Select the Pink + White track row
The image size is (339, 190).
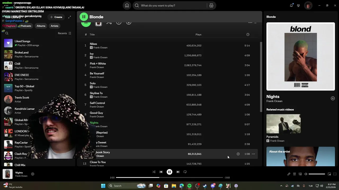[x=169, y=65]
